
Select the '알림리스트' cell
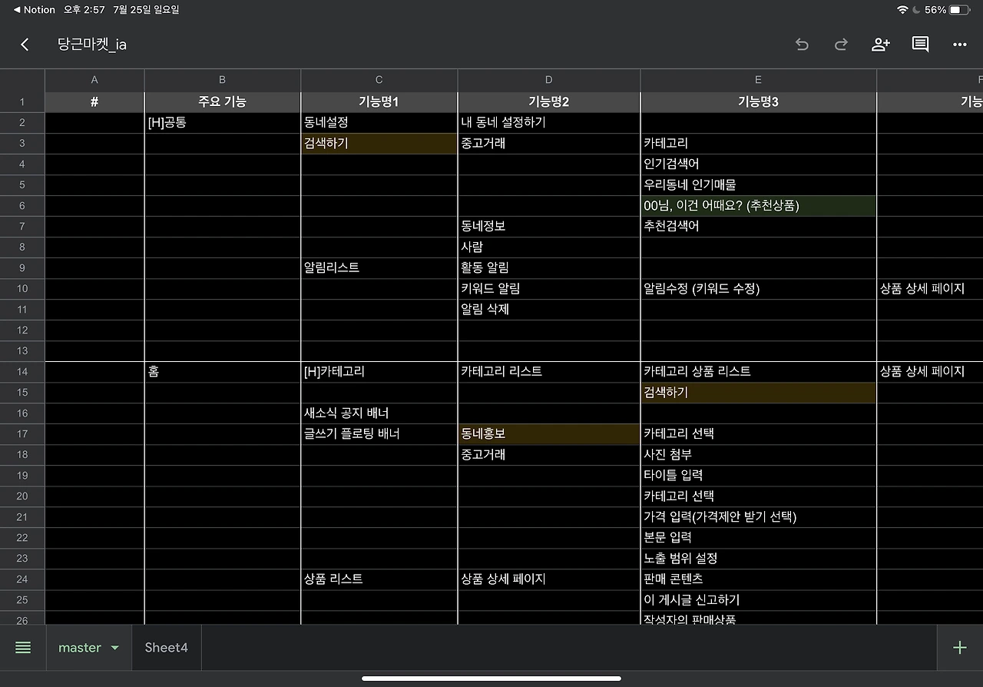coord(379,268)
